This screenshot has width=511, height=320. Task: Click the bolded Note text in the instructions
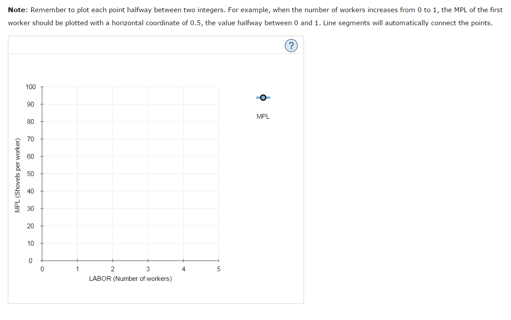pyautogui.click(x=17, y=10)
